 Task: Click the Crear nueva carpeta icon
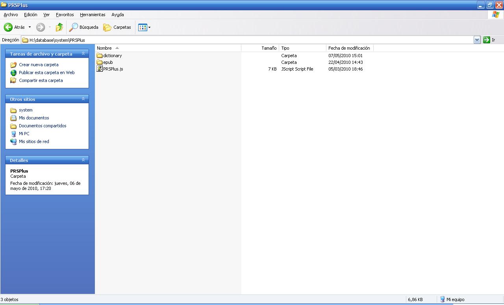13,65
